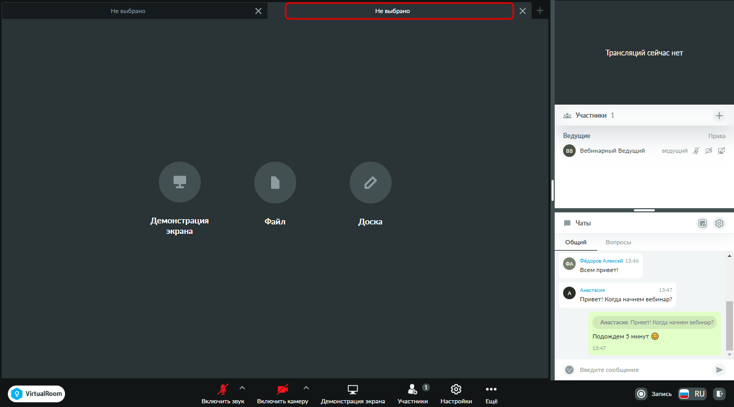The height and width of the screenshot is (407, 734).
Task: Open Участники from the bottom toolbar
Action: click(x=413, y=394)
